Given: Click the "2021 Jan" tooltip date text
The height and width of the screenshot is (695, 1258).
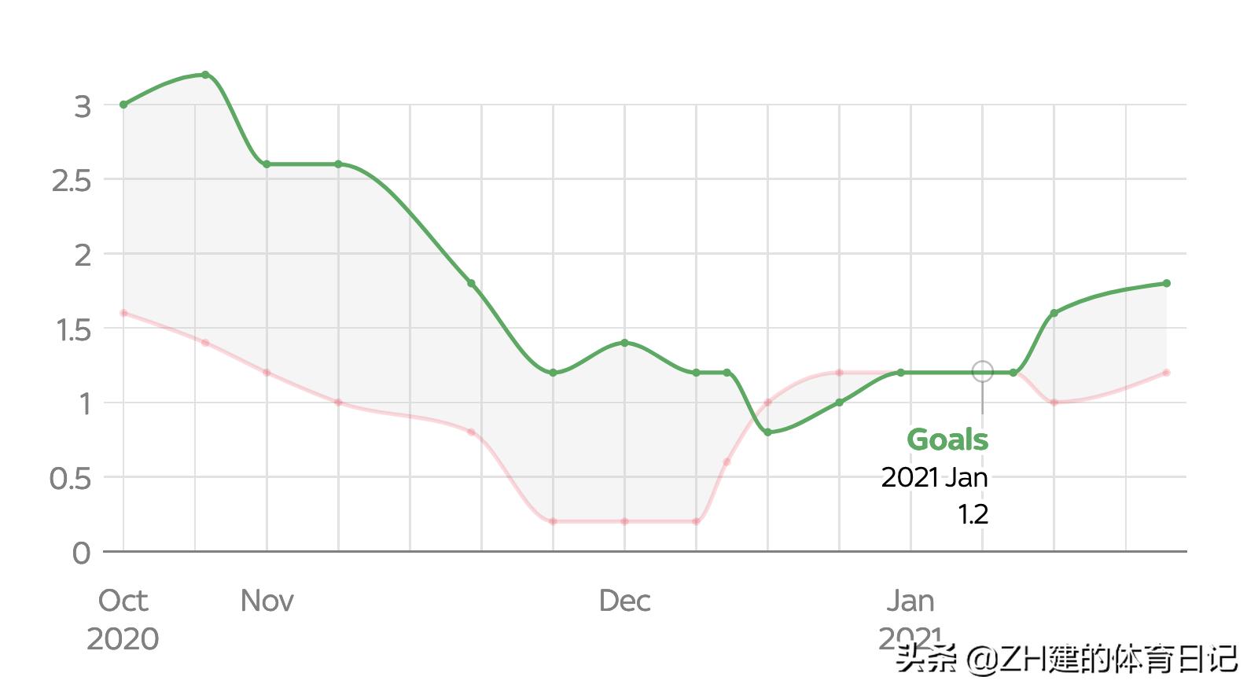Looking at the screenshot, I should click(x=934, y=477).
